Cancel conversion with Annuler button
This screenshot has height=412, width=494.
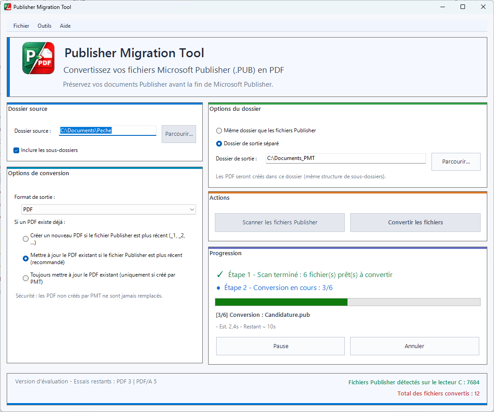click(414, 346)
